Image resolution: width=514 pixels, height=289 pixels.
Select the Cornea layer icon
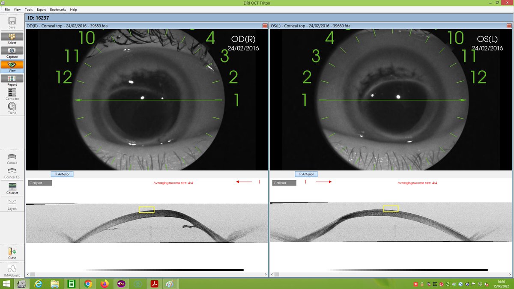point(12,156)
